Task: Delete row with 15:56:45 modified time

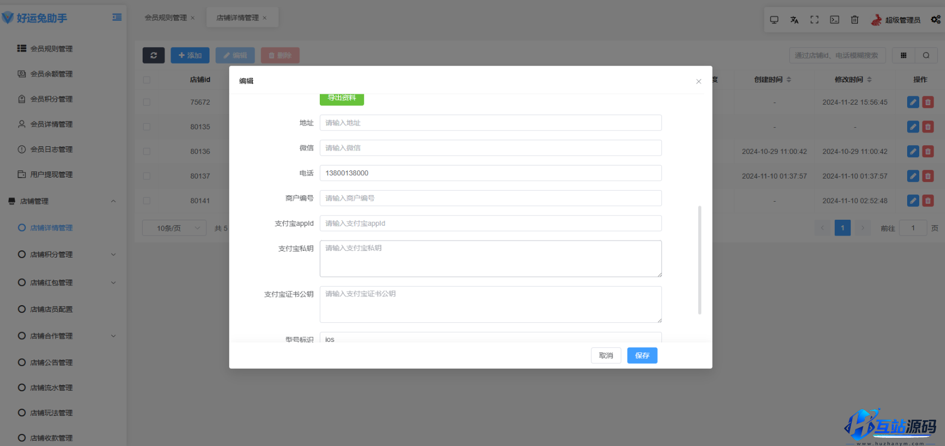Action: (x=928, y=102)
